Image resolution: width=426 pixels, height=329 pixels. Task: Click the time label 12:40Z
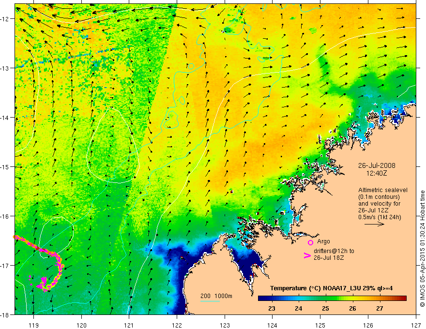pos(377,173)
